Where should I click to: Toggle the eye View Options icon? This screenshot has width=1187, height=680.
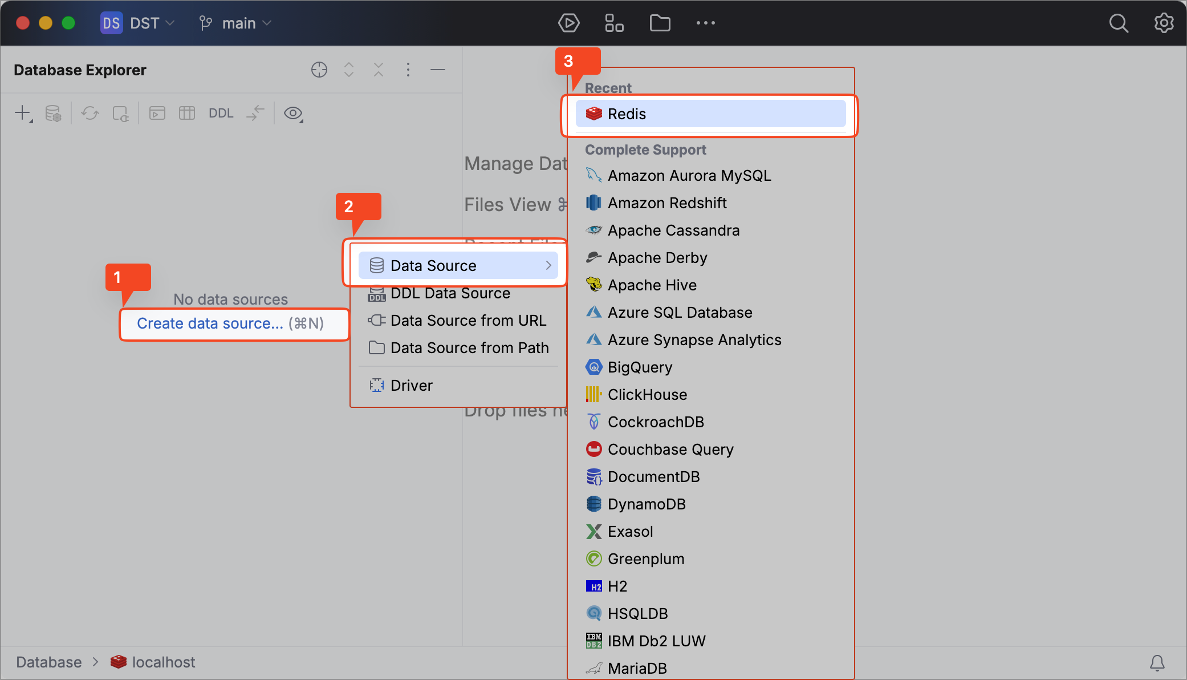tap(294, 113)
